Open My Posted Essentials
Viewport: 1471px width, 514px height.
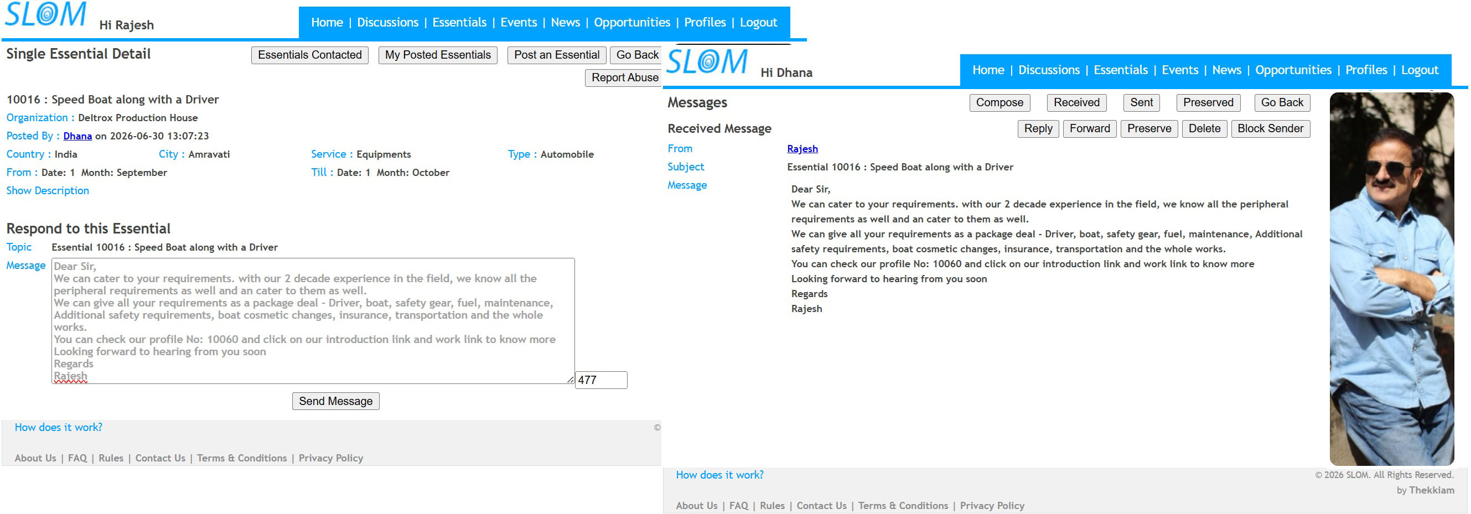pos(438,55)
